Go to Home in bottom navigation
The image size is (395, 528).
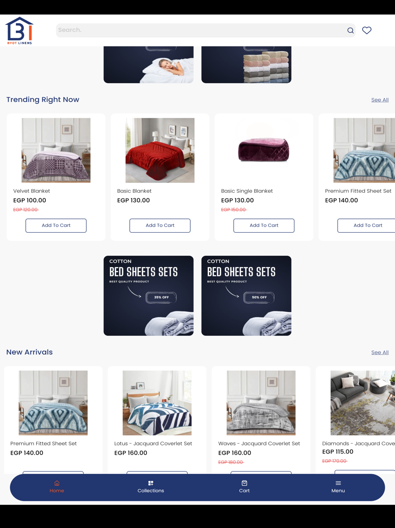click(57, 487)
